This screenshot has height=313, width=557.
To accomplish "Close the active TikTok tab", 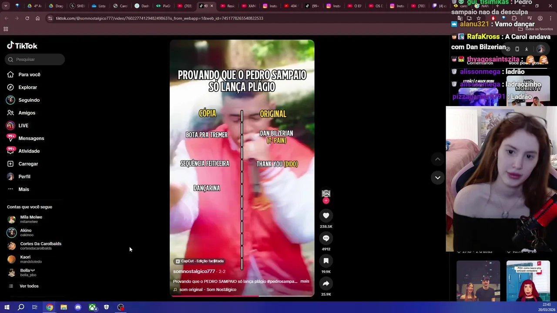I will tap(212, 6).
